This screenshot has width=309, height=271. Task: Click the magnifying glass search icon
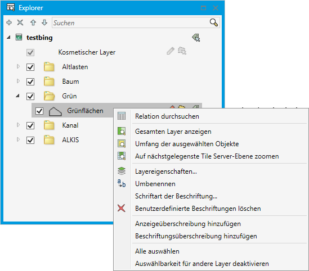(214, 22)
